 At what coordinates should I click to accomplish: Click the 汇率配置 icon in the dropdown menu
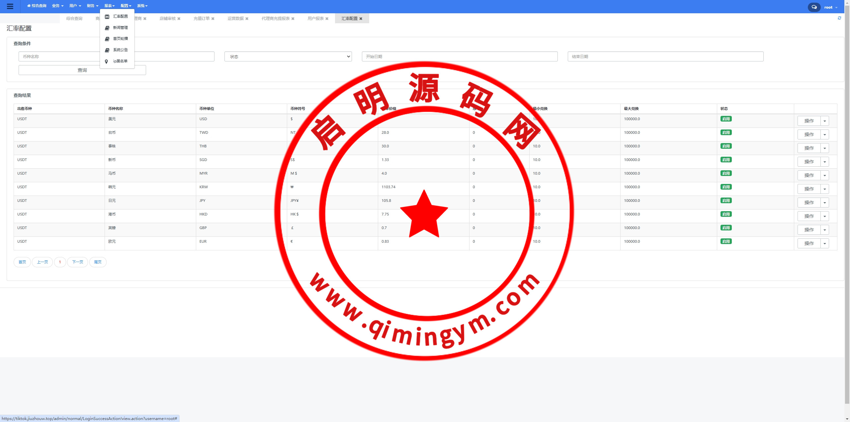click(107, 17)
